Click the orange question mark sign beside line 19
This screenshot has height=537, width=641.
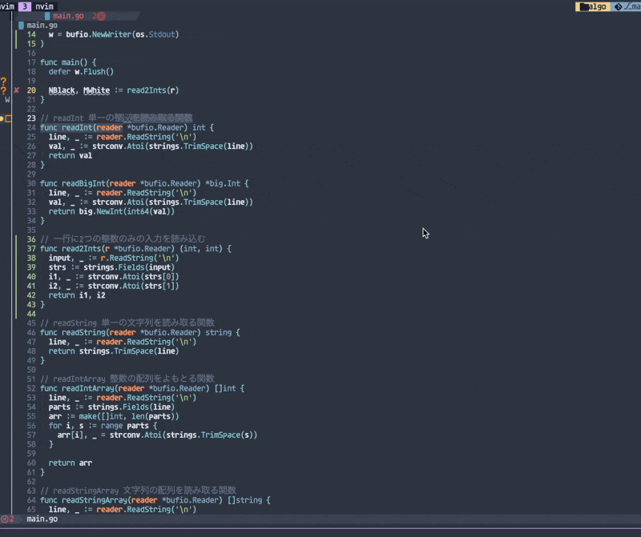click(x=4, y=82)
